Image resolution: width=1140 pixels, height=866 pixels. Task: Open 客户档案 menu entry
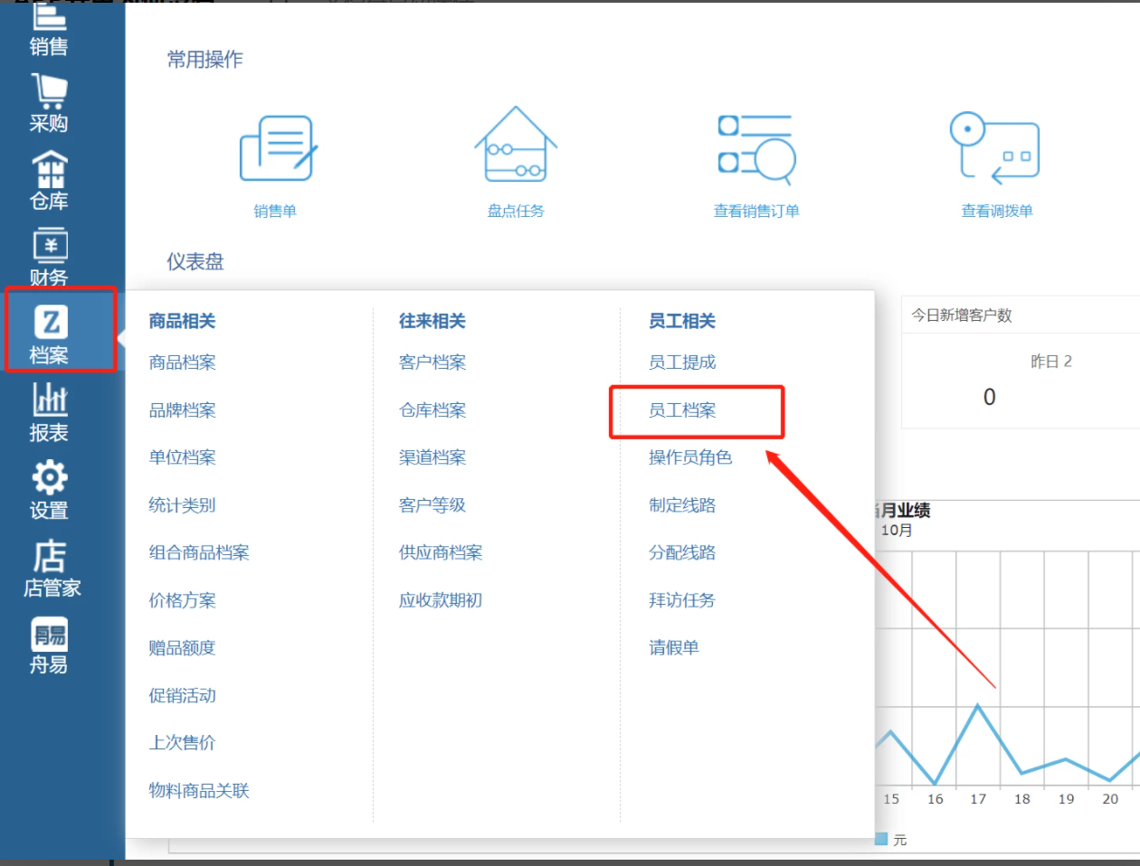point(432,362)
